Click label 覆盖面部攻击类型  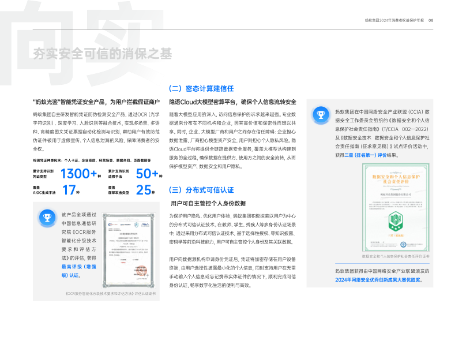pos(119,190)
